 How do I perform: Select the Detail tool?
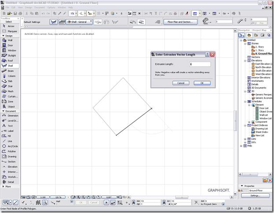click(10, 182)
